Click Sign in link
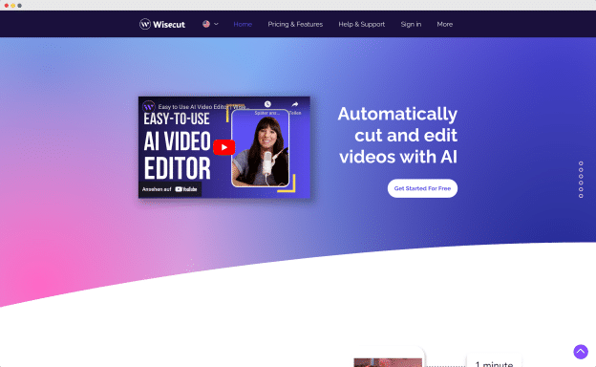 click(x=411, y=24)
